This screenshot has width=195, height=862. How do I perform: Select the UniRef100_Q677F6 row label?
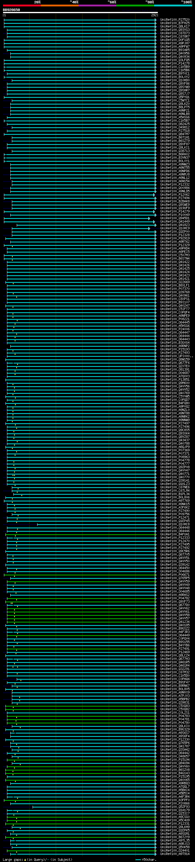pyautogui.click(x=175, y=363)
